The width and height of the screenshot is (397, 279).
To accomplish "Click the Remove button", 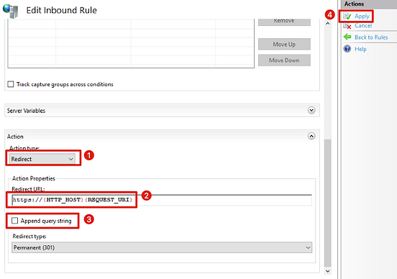I will click(x=284, y=22).
